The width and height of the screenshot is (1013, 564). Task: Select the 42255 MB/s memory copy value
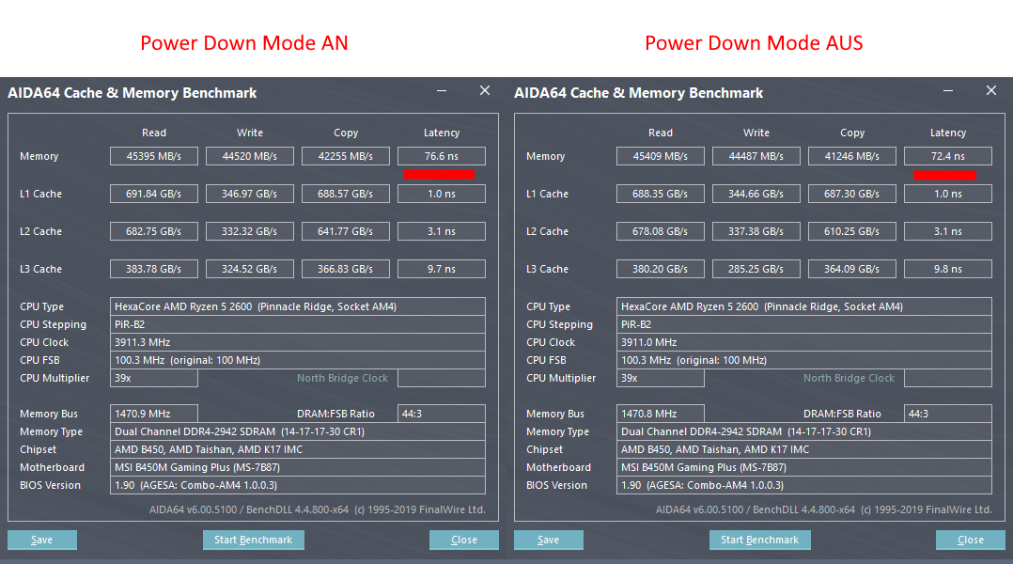[346, 156]
